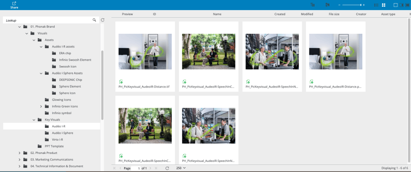
Task: Select the narrow side panel layout icon
Action: pos(401,5)
